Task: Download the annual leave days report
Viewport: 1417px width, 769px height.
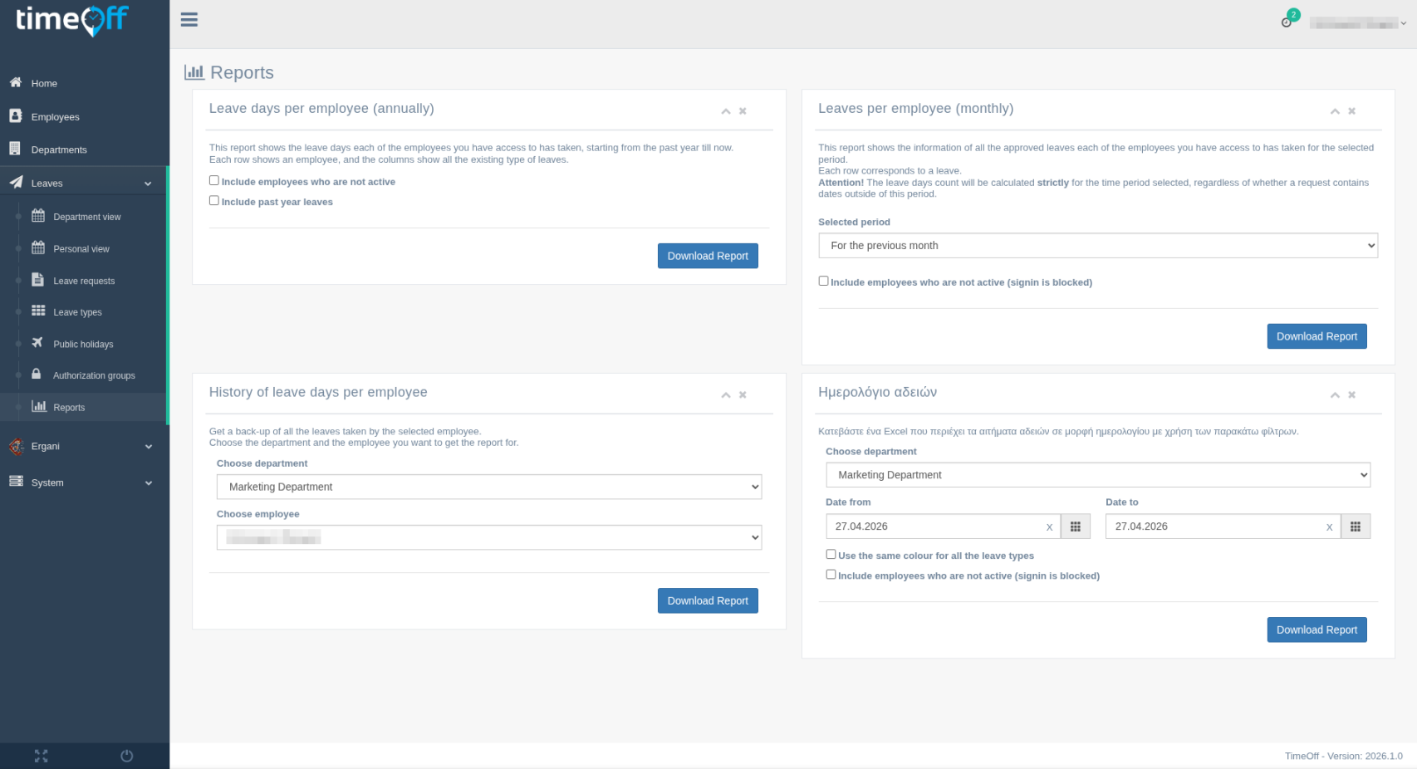Action: [x=708, y=256]
